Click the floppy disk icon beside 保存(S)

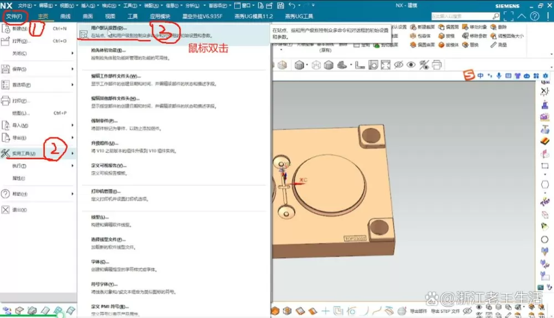point(6,69)
